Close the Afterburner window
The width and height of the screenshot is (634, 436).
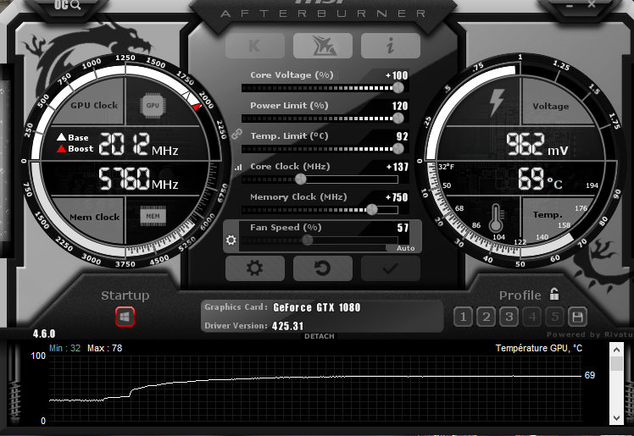tap(592, 4)
